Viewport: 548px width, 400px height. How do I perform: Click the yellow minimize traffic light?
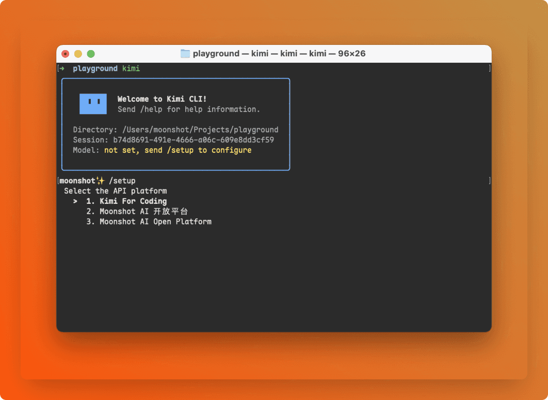[78, 53]
